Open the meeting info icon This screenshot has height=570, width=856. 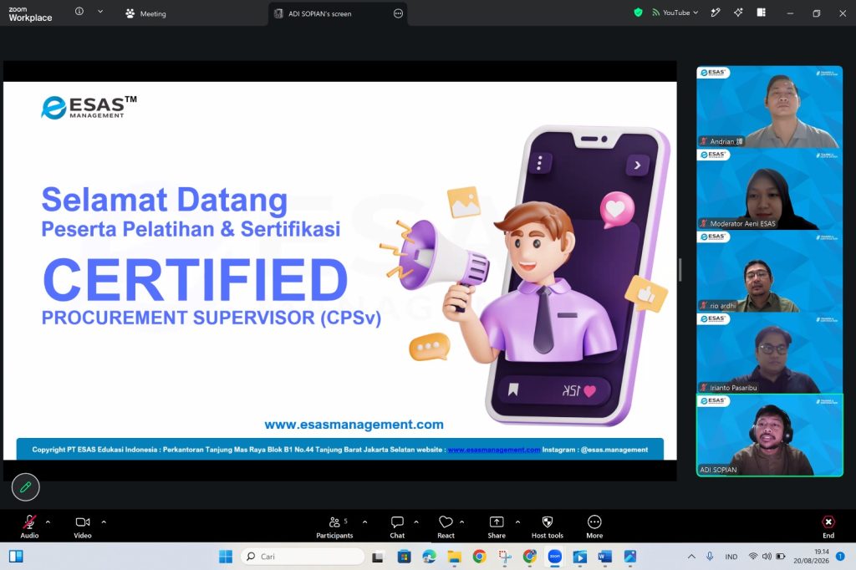pos(79,12)
